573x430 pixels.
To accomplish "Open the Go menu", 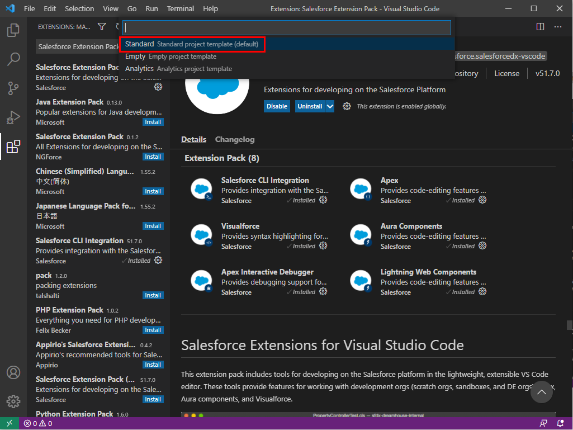I will [132, 8].
